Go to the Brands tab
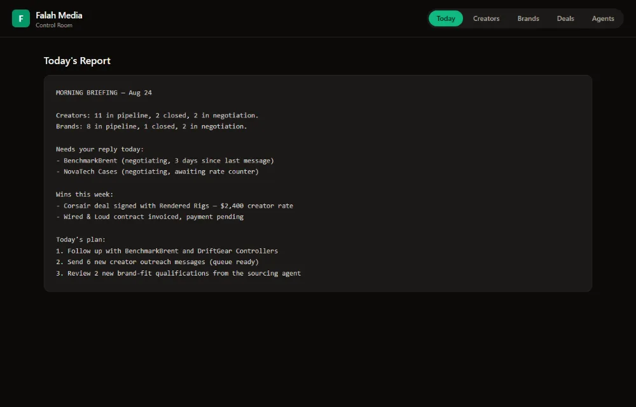The height and width of the screenshot is (407, 636). (528, 18)
